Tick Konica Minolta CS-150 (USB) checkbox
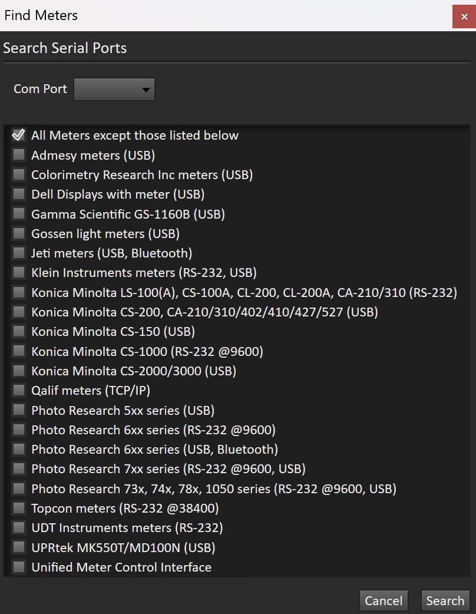Screen dimensions: 476x614 [19, 331]
